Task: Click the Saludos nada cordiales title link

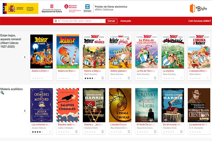Action: coord(67,124)
